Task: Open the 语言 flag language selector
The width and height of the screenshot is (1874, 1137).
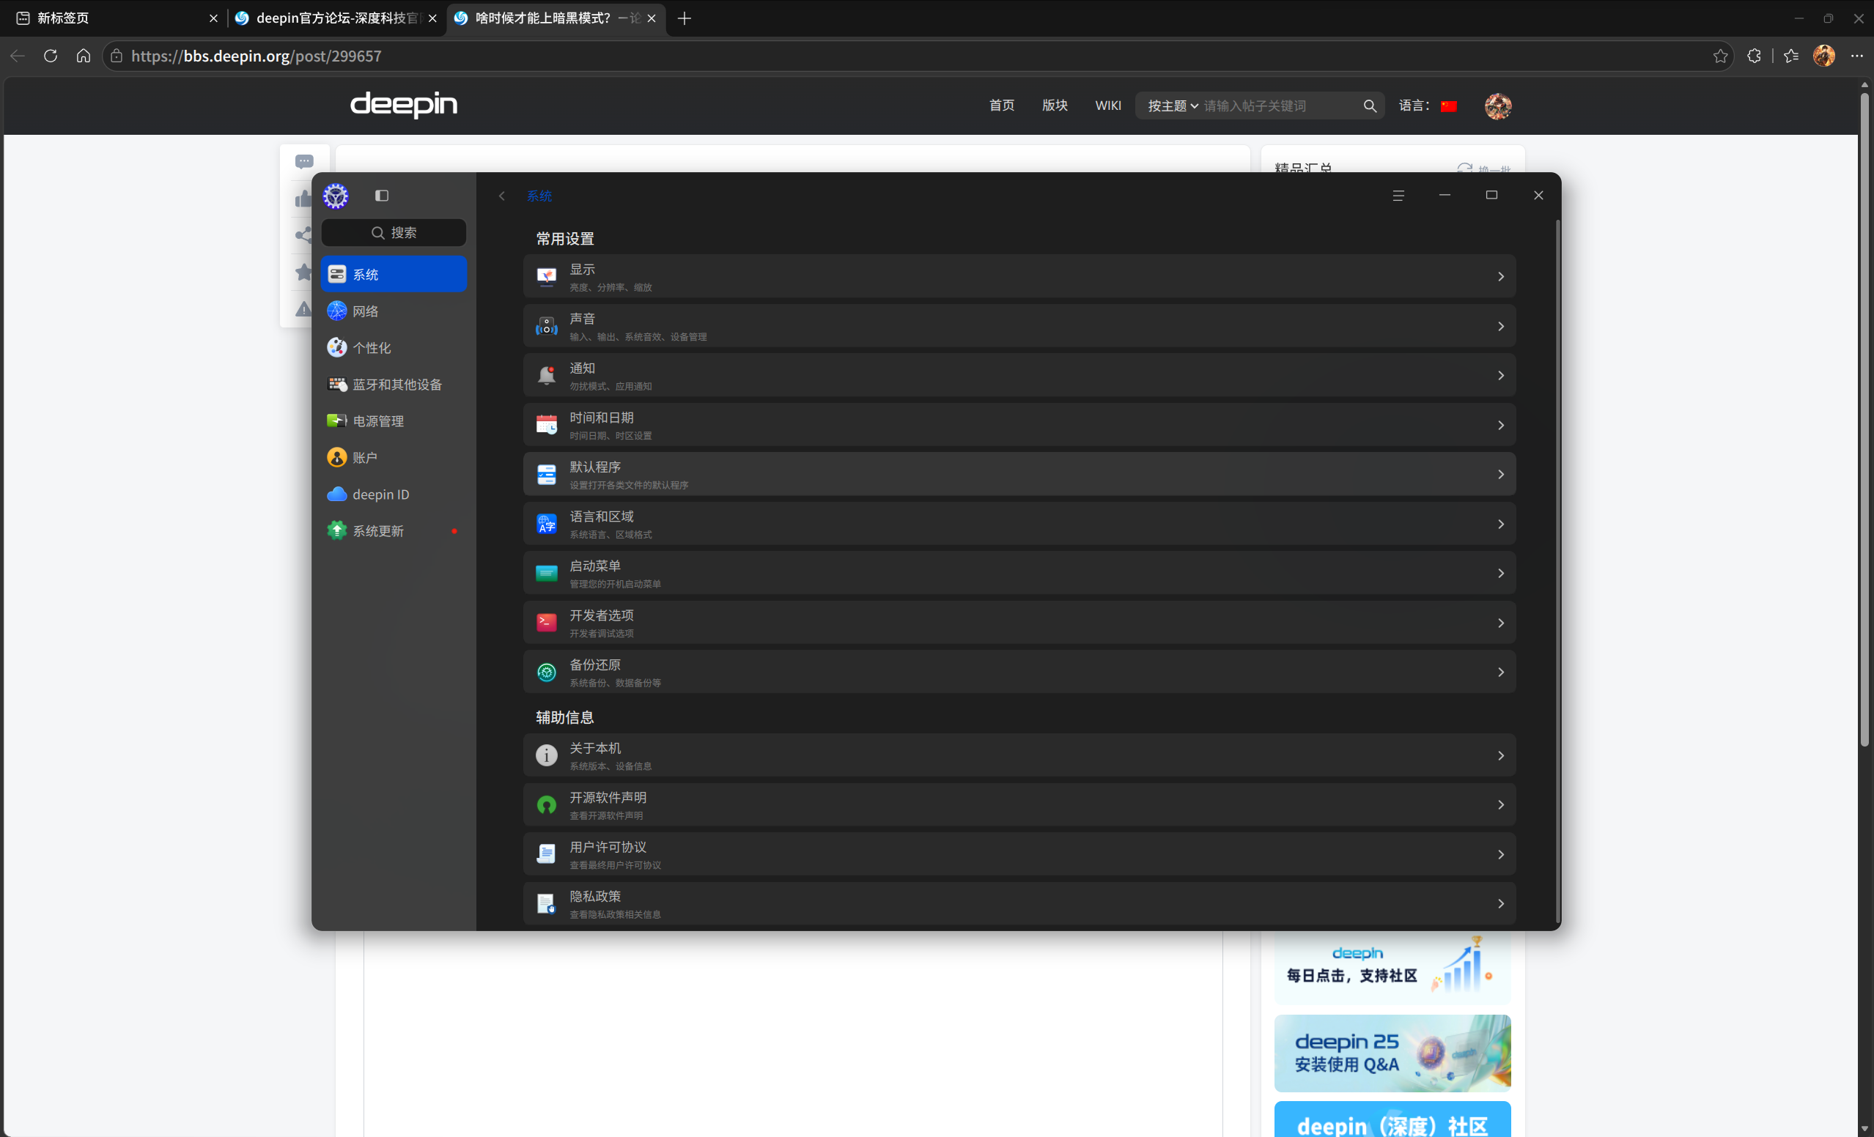Action: tap(1448, 106)
